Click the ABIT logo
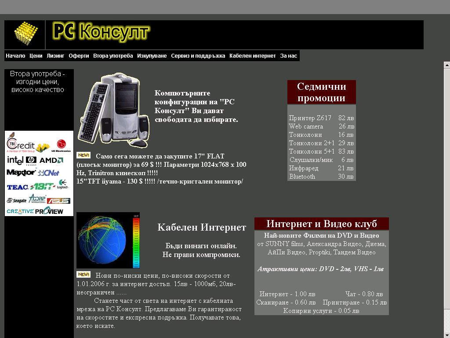This screenshot has width=450, height=338. (x=43, y=187)
